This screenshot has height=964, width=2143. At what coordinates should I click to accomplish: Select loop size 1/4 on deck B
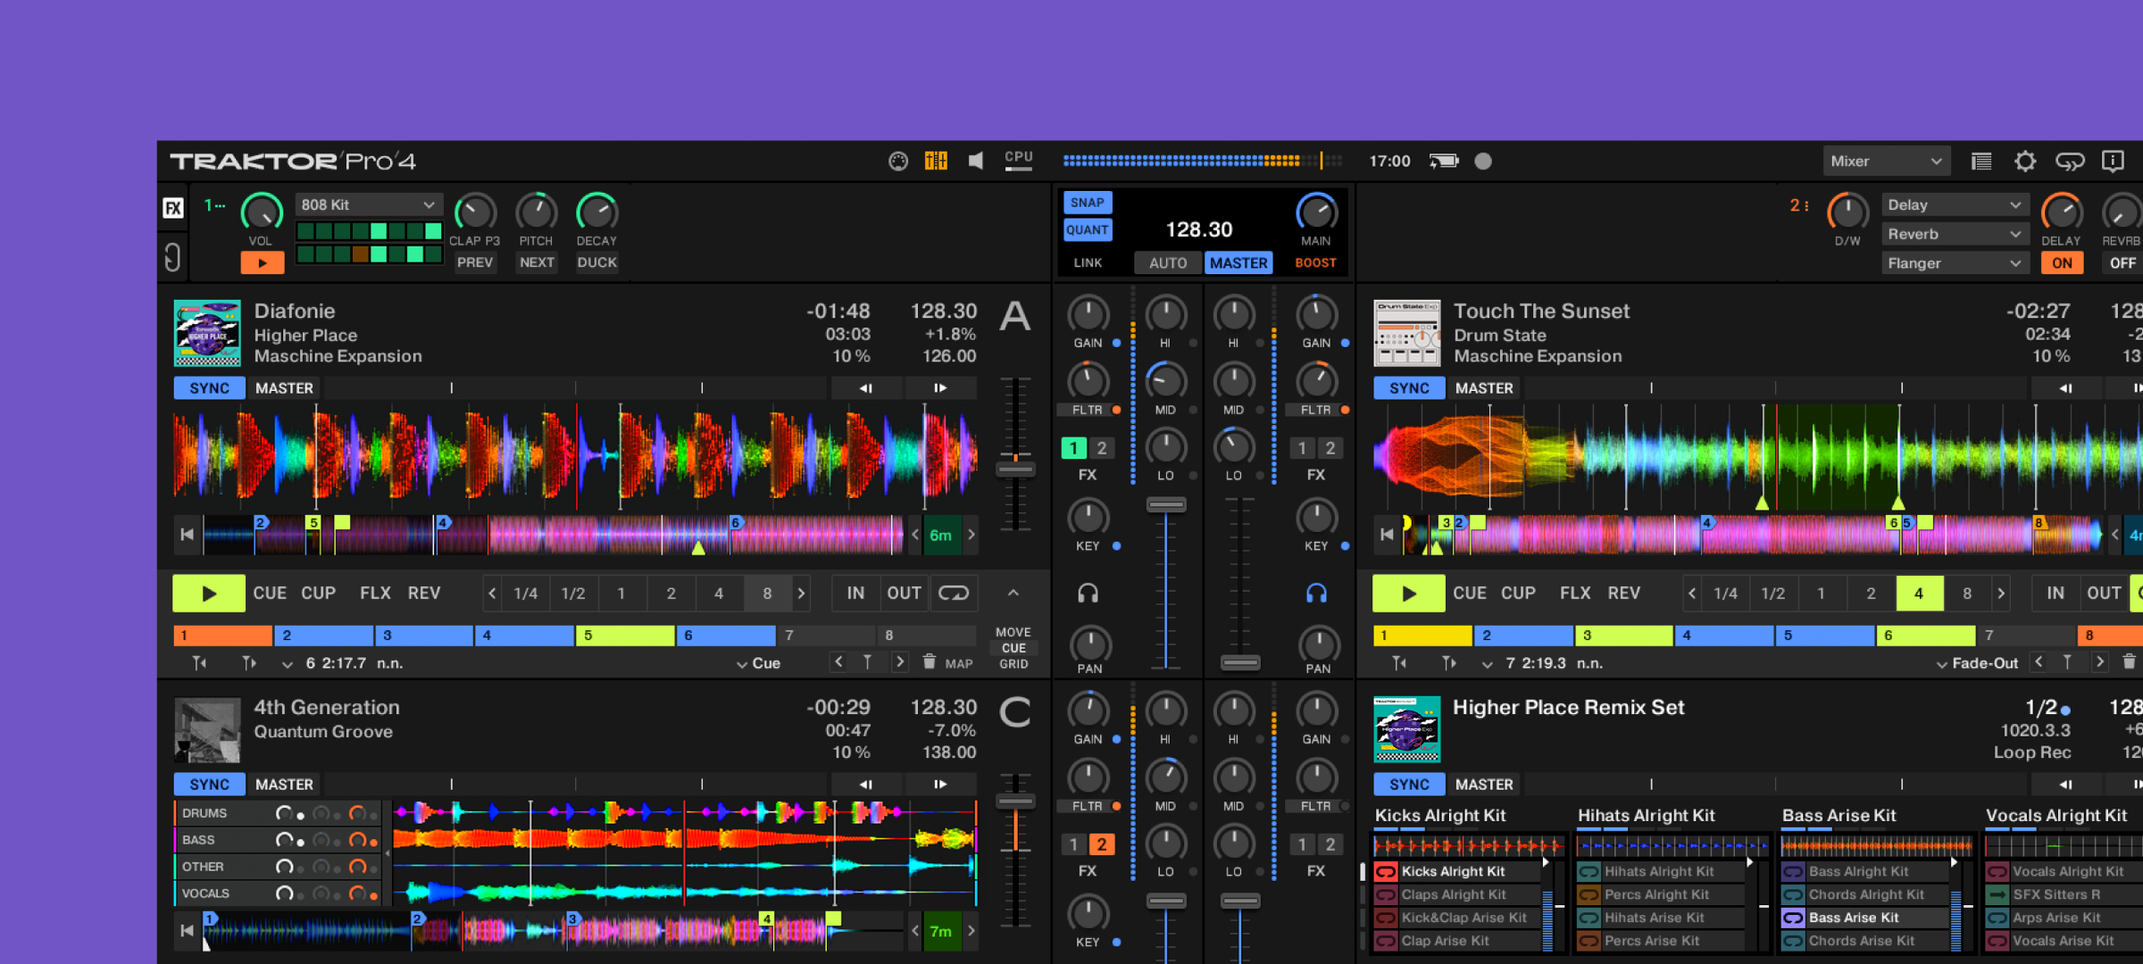point(1725,594)
